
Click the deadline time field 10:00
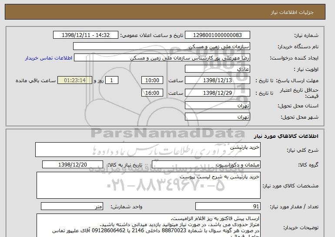pos(152,80)
